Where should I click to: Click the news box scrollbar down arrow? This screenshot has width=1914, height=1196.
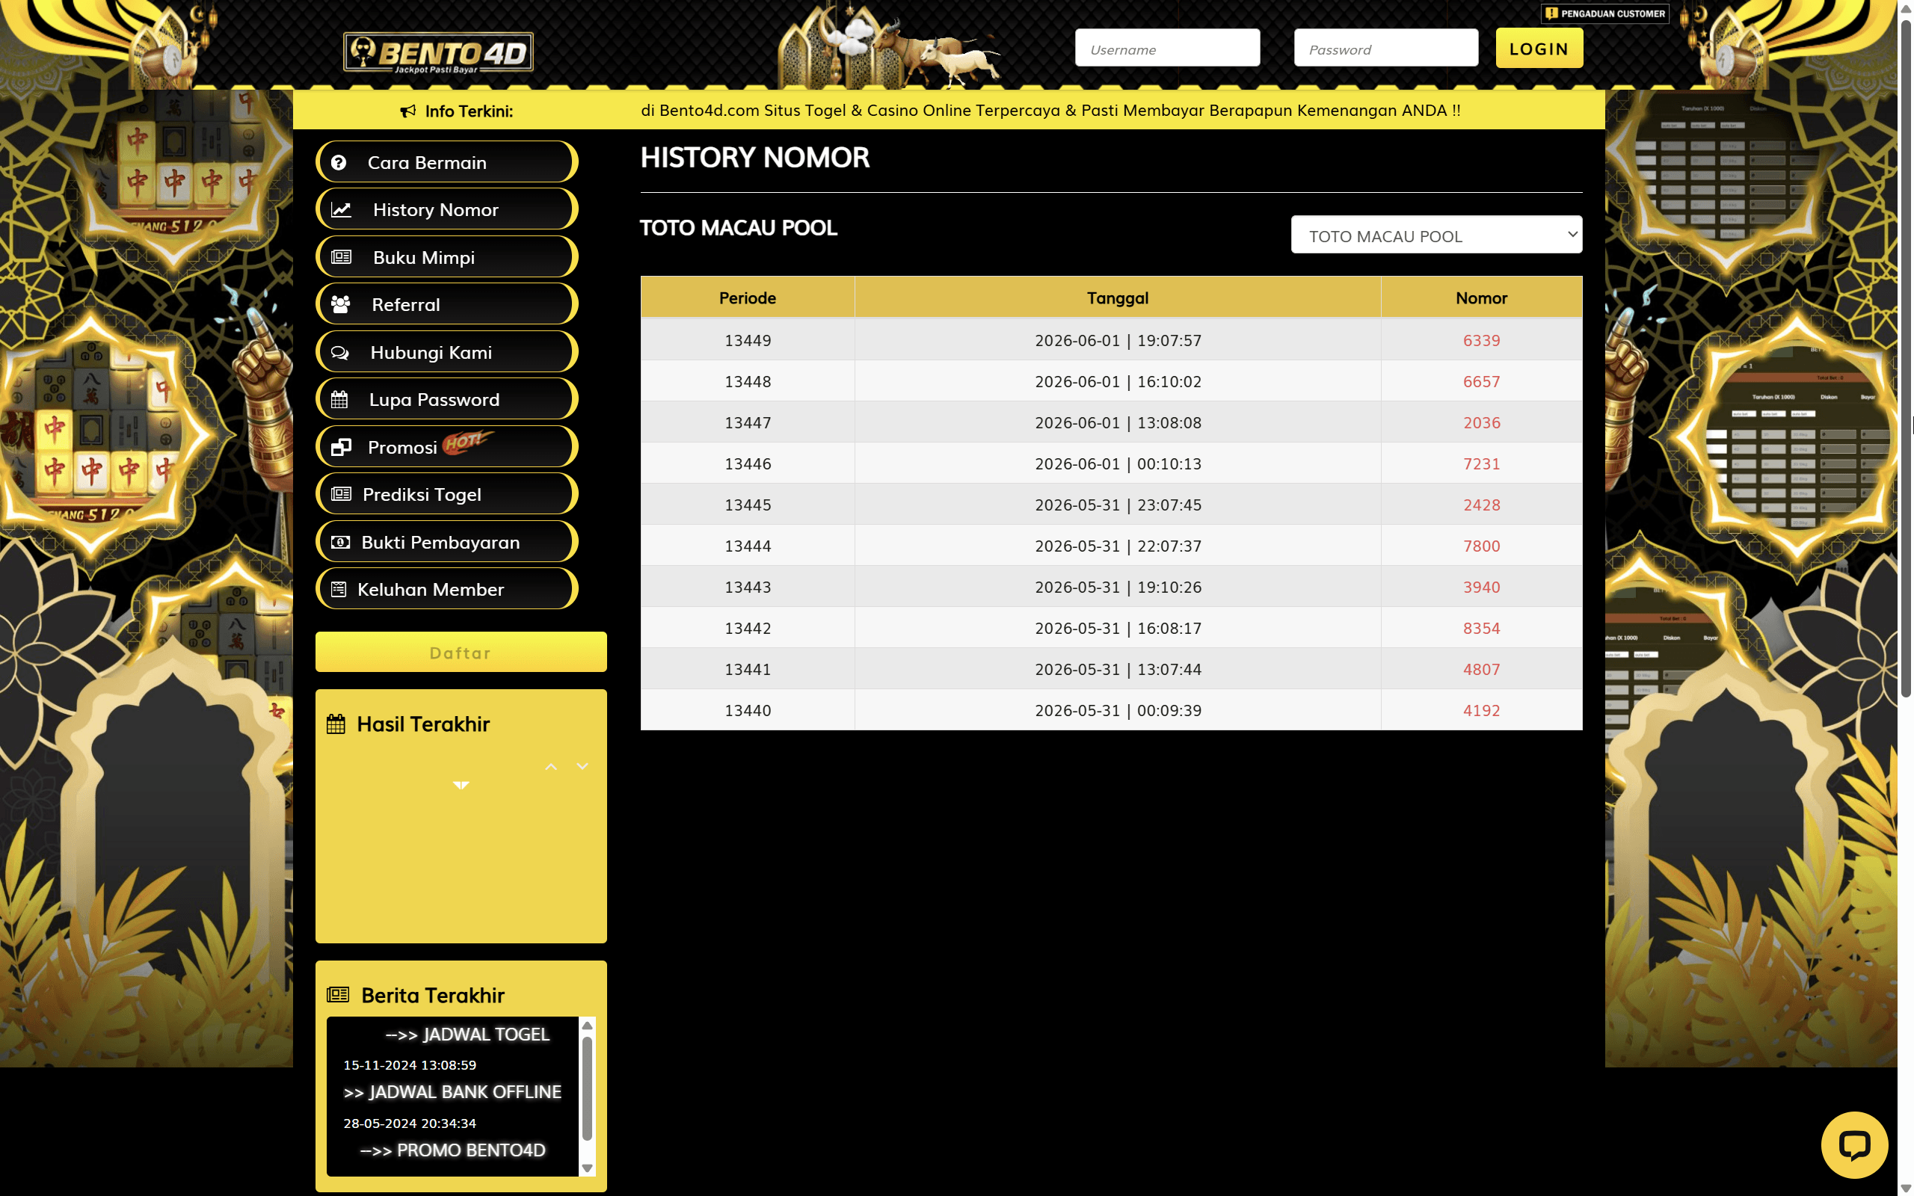click(x=587, y=1168)
